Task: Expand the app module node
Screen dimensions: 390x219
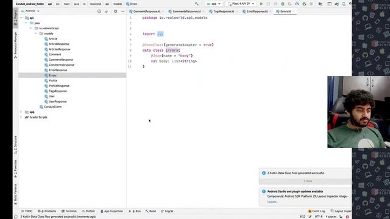Action: [x=21, y=112]
